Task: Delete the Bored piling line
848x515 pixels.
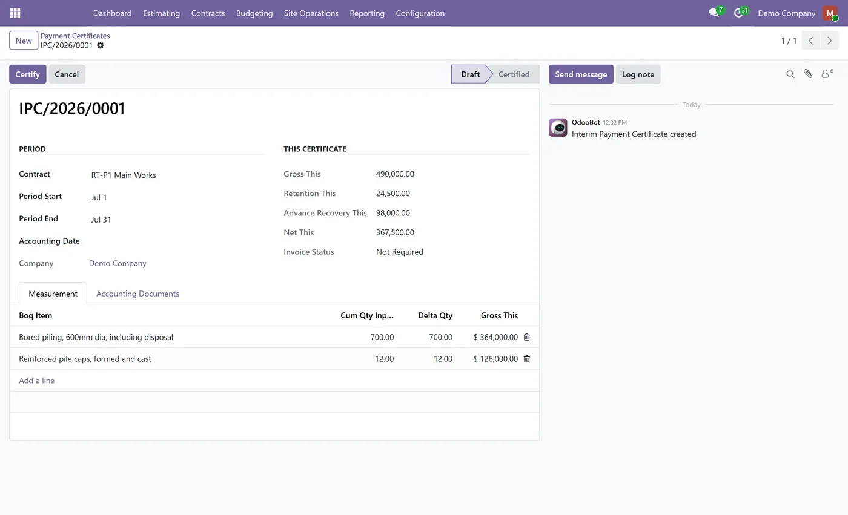Action: 527,337
